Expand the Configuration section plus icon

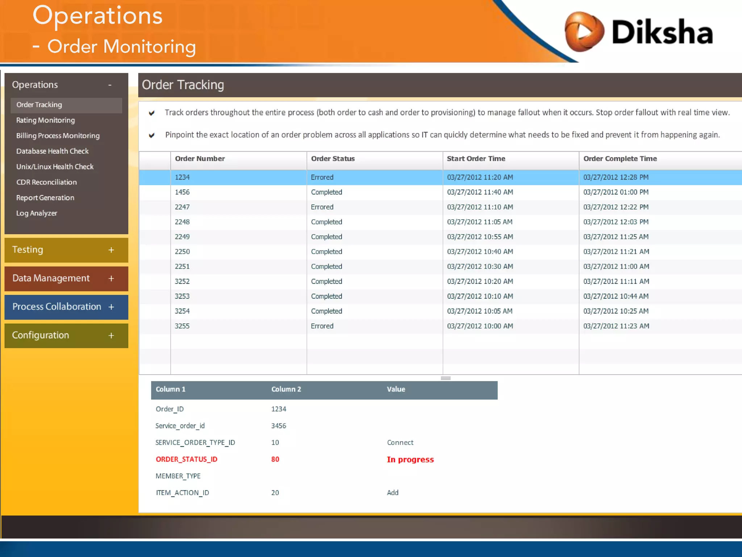111,335
